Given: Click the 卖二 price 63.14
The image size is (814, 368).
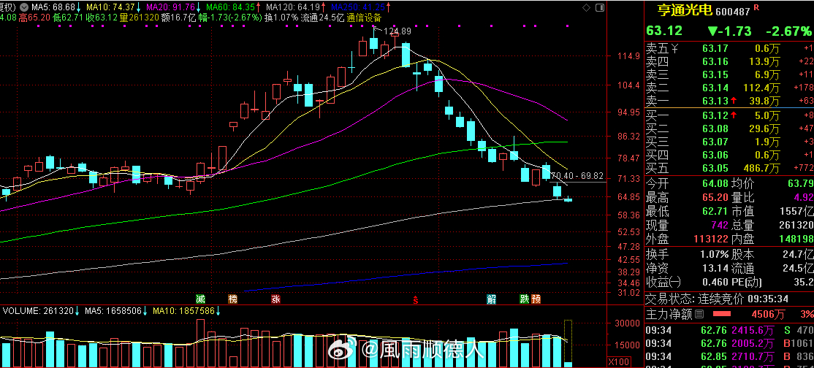Looking at the screenshot, I should 715,88.
